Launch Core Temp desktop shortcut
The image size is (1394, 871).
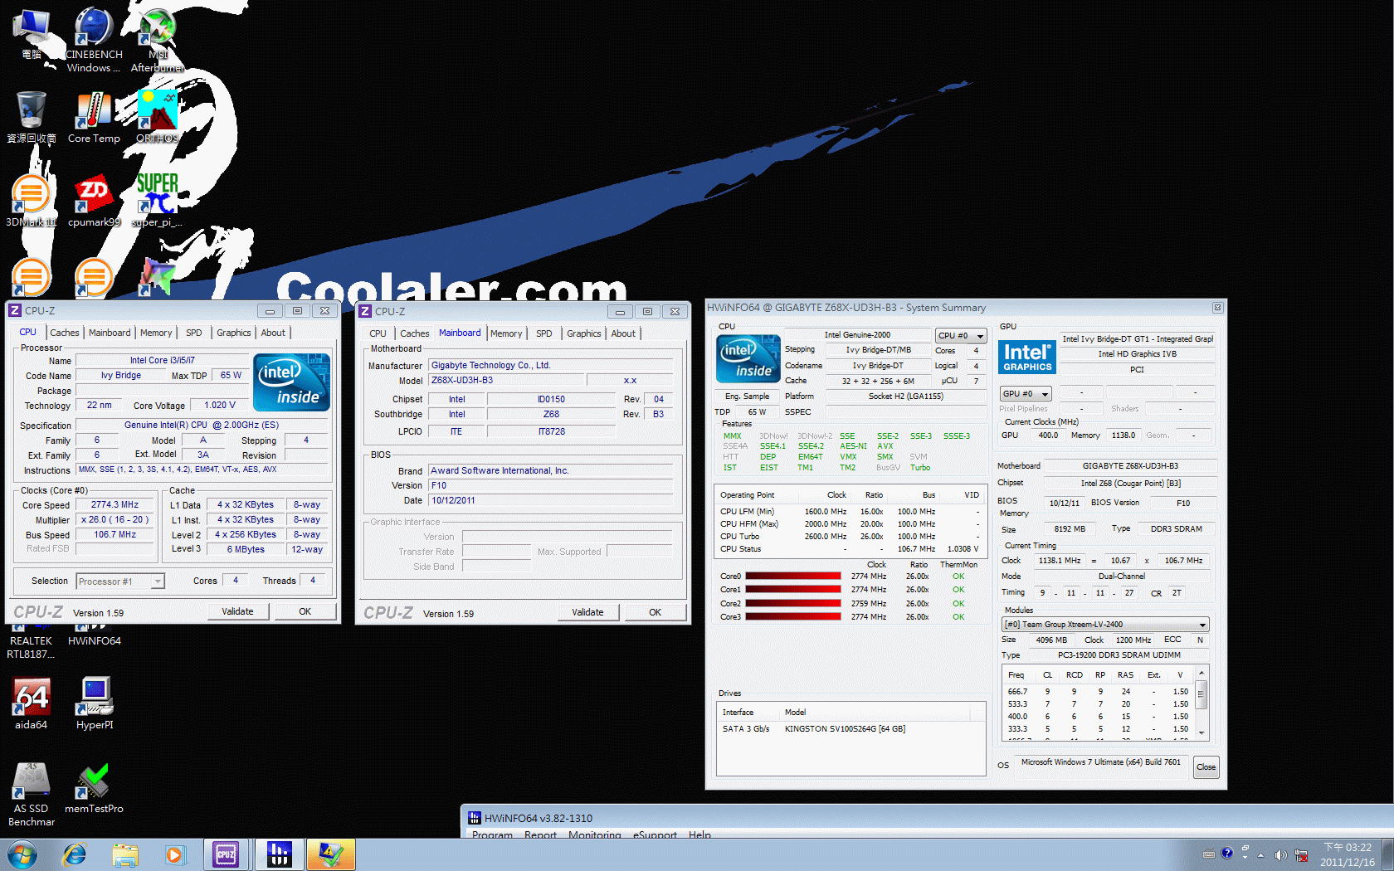tap(94, 117)
